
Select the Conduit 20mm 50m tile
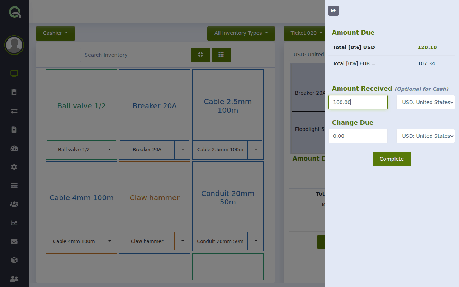coord(228,197)
